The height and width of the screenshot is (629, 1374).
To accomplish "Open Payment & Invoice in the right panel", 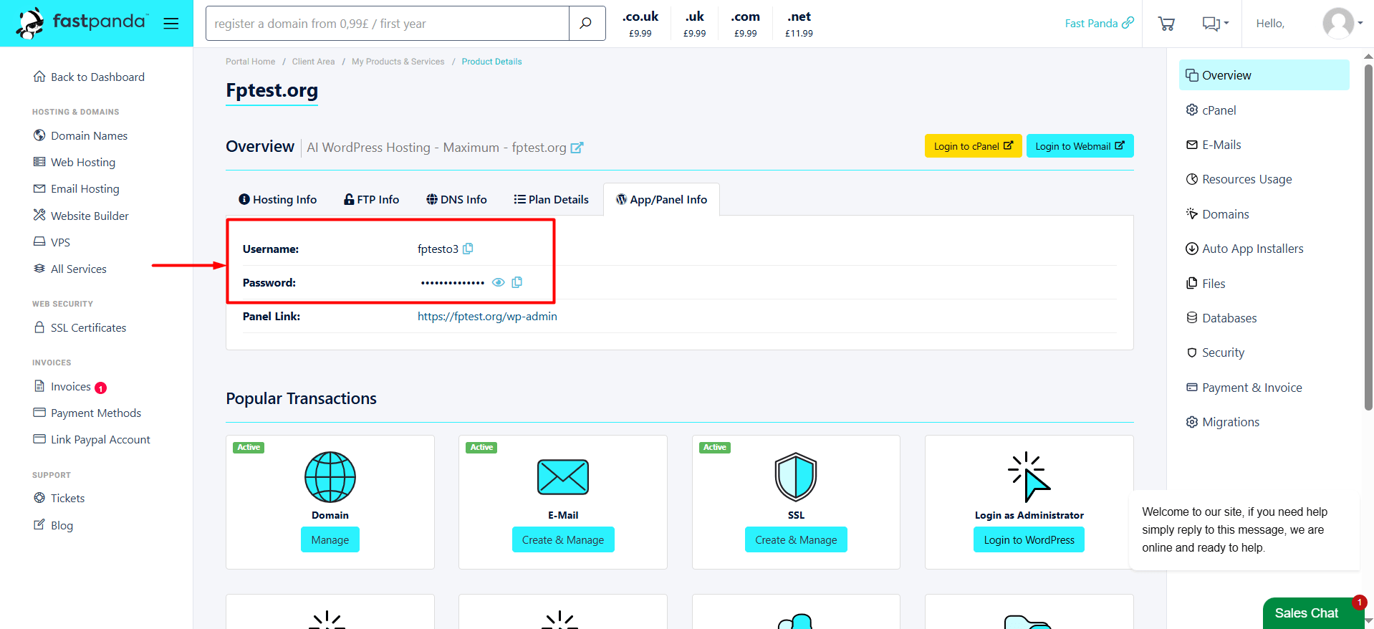I will pos(1244,388).
